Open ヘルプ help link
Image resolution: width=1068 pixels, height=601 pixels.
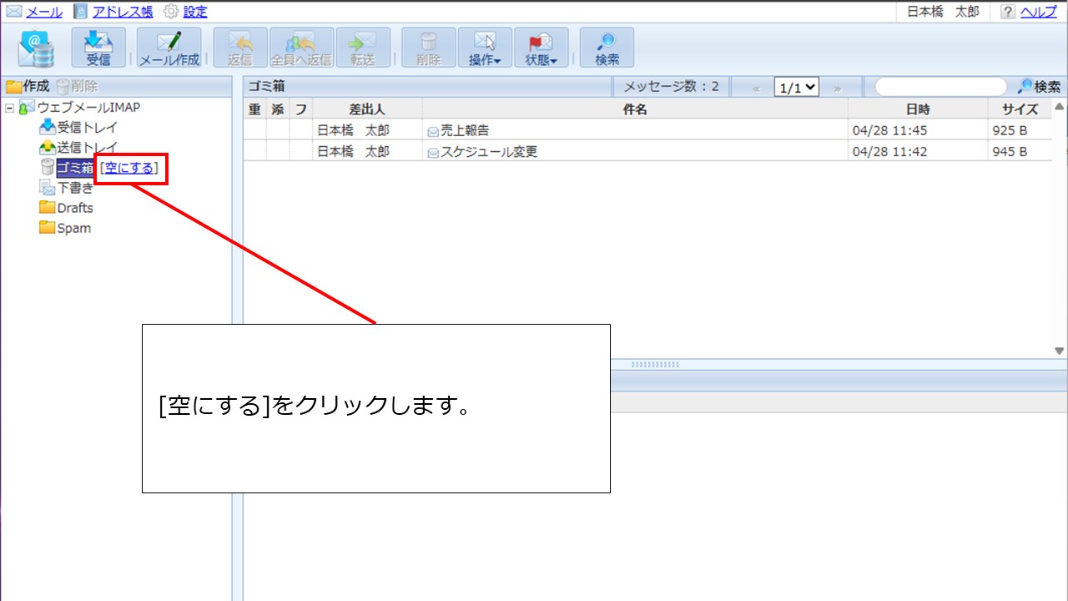pyautogui.click(x=1038, y=12)
